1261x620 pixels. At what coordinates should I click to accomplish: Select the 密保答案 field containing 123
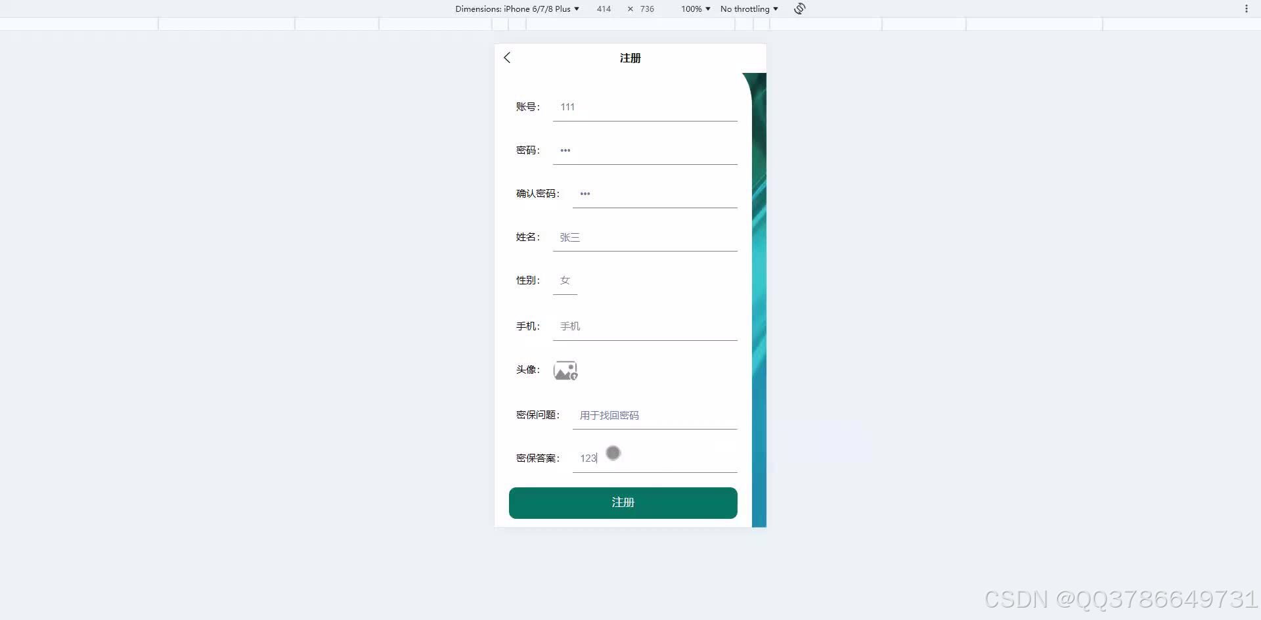pos(654,458)
